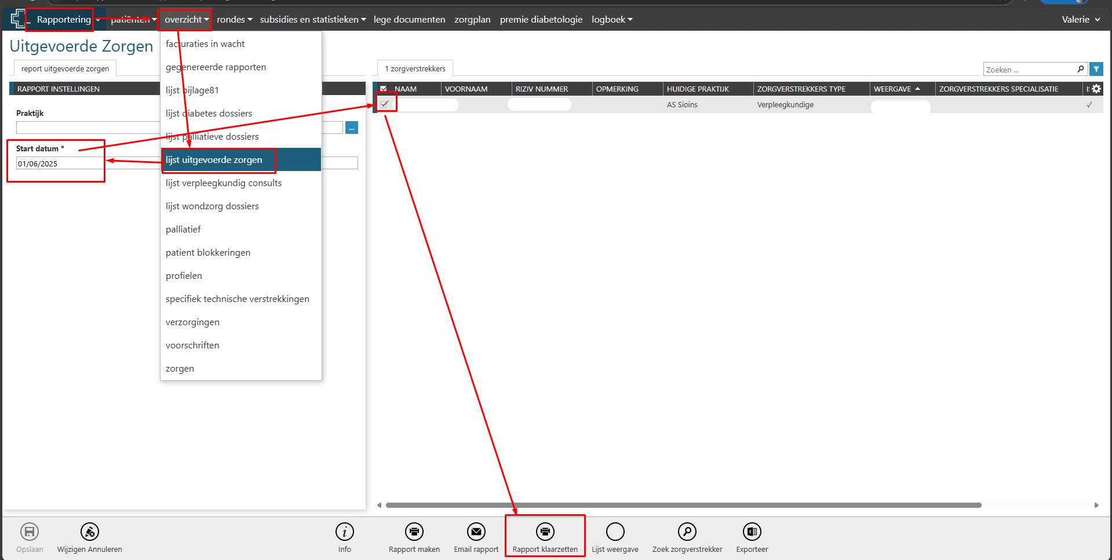The image size is (1112, 560).
Task: Click the Exporteer spreadsheet icon
Action: (x=752, y=532)
